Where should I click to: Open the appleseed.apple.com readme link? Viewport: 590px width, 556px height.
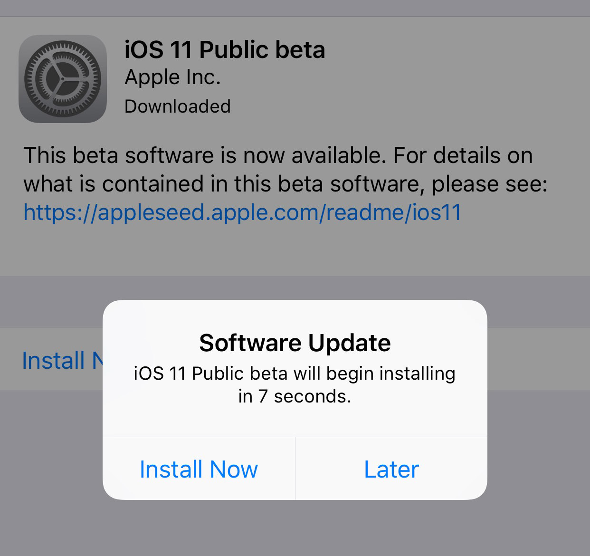point(242,212)
